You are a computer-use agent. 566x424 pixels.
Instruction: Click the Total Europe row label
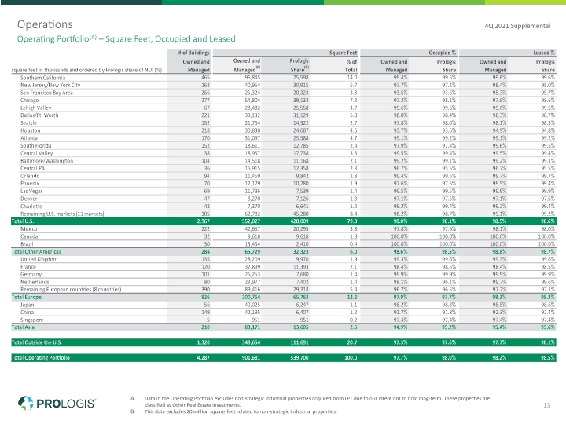27,297
